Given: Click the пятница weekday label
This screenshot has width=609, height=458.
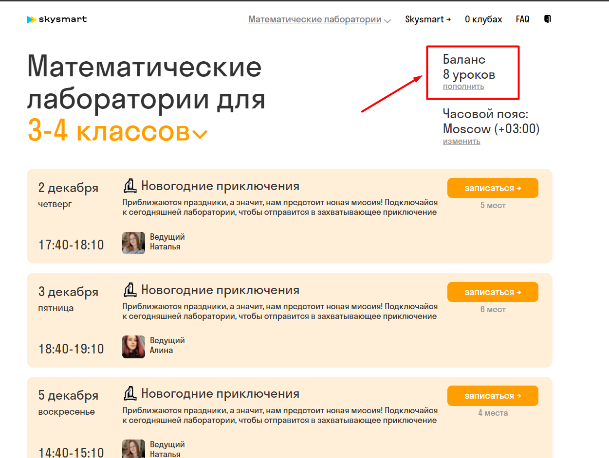Looking at the screenshot, I should point(56,308).
